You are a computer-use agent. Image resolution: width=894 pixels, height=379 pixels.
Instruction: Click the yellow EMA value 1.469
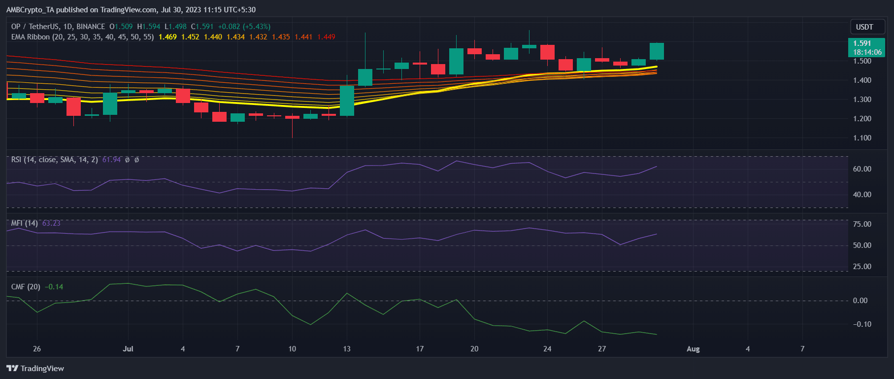point(167,37)
